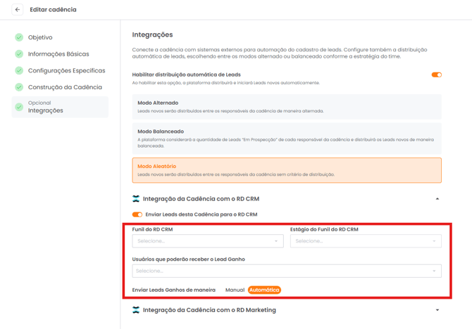Click the RD Marketing integration logo icon

pyautogui.click(x=136, y=310)
